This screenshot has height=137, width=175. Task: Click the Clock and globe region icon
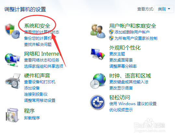98,81
